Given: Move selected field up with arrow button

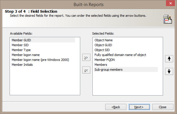Looking at the screenshot, I should [169, 59].
